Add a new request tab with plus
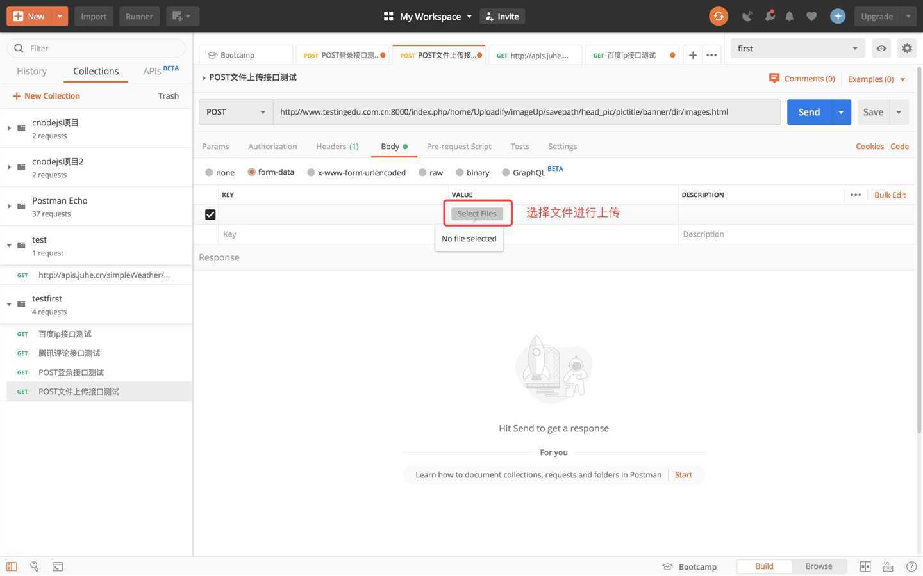Screen dimensions: 923x576 click(692, 55)
